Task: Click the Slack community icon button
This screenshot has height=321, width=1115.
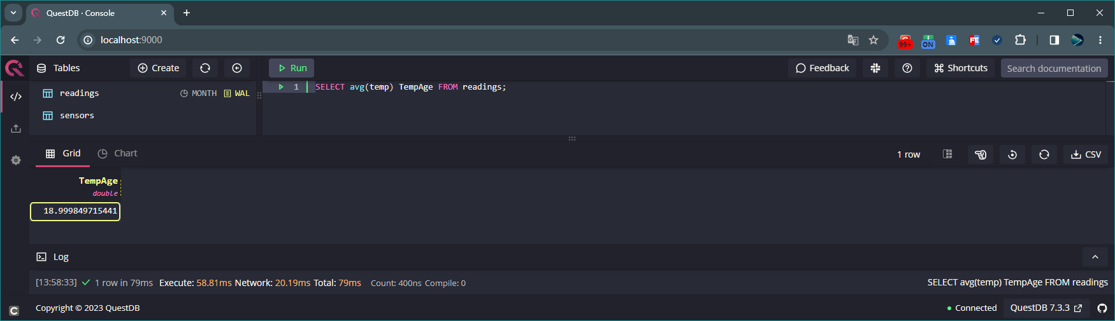Action: (x=875, y=68)
